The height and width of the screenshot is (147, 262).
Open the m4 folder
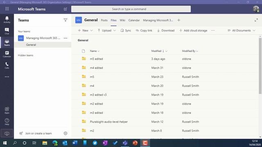click(92, 86)
